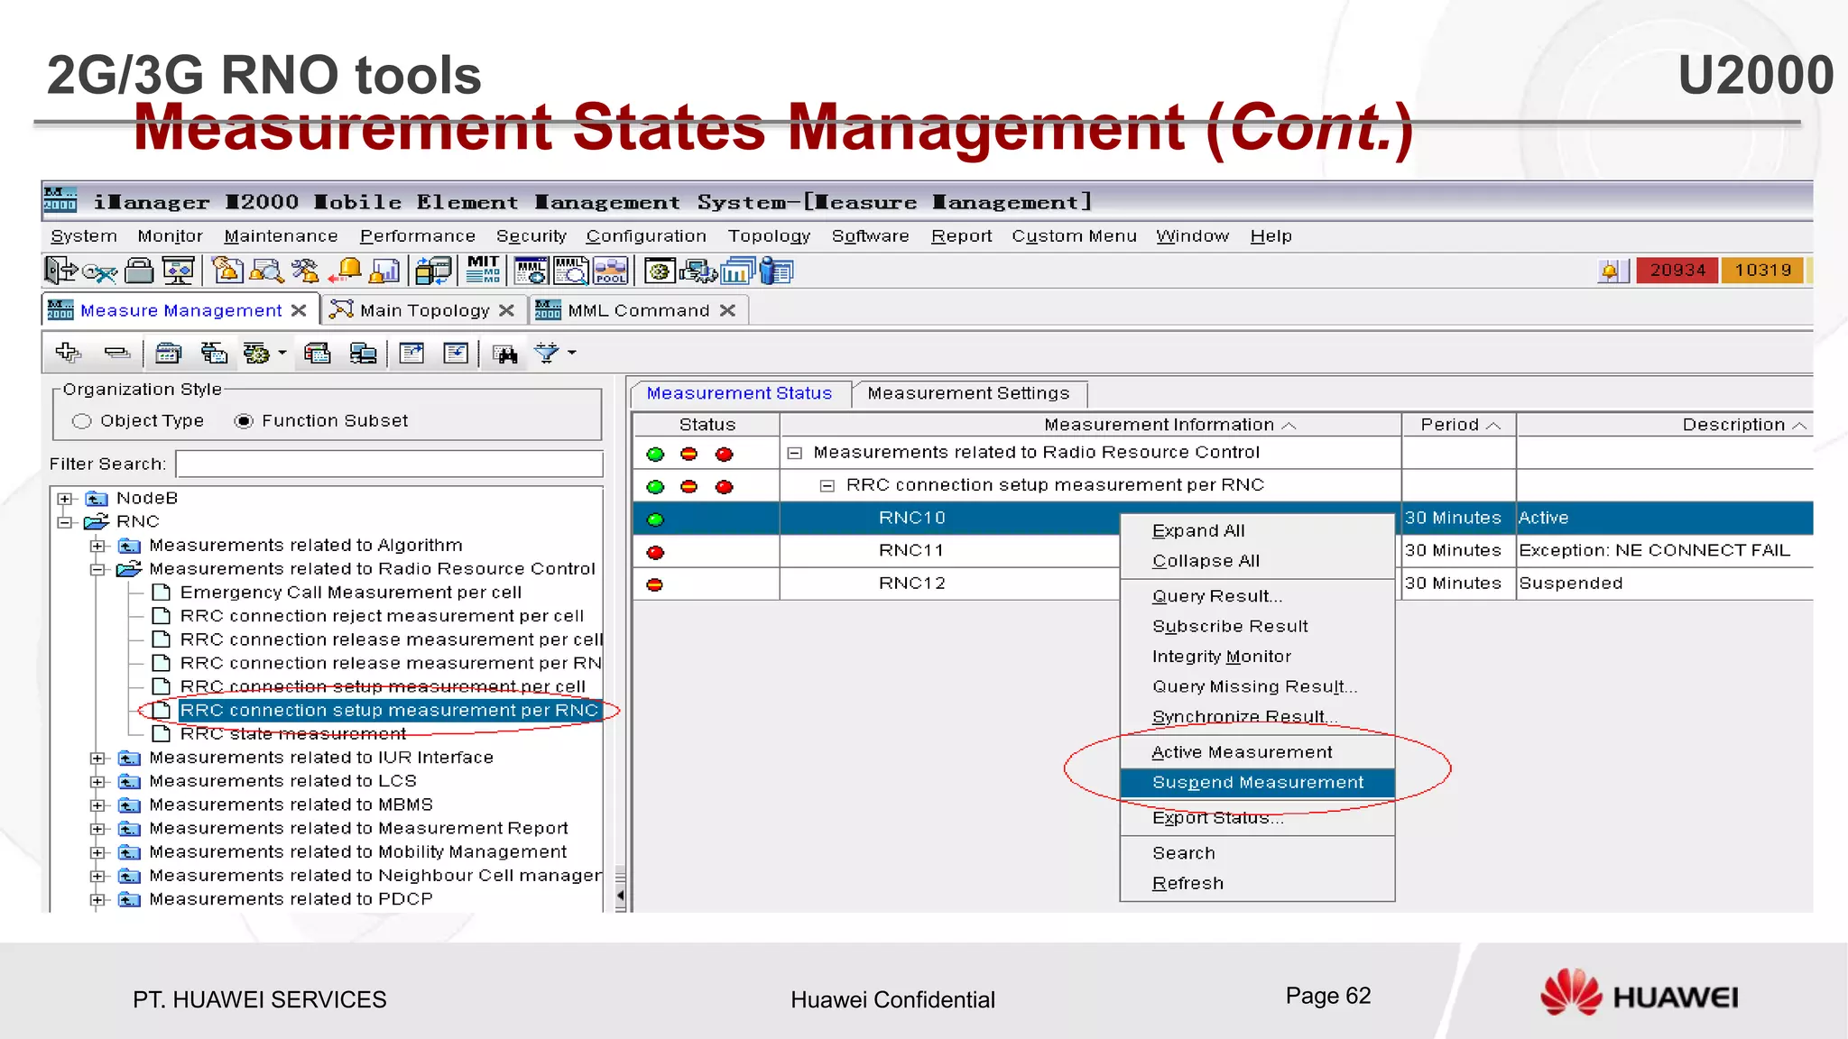Click the monitor with gears icon
The image size is (1848, 1039).
click(698, 271)
